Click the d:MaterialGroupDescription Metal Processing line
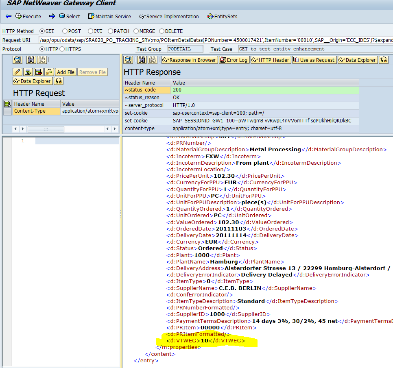The image size is (393, 368). [x=277, y=150]
